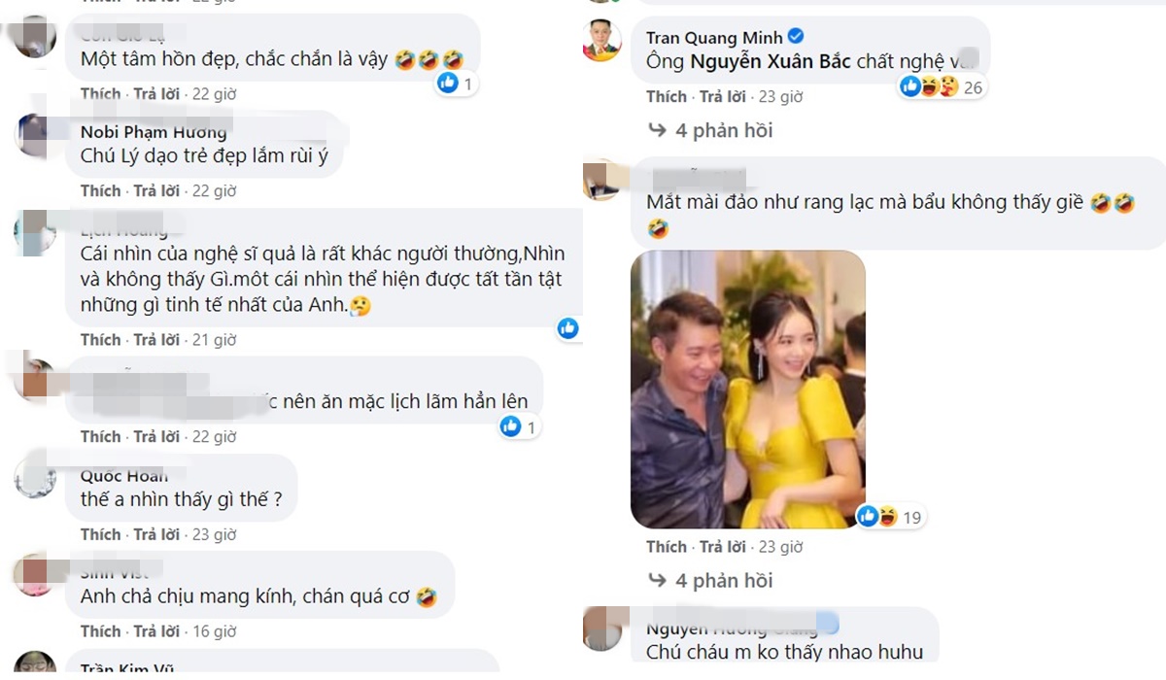1166x680 pixels.
Task: Click like reaction icon on 'ăn mặc lịch lãm' comment
Action: 510,425
